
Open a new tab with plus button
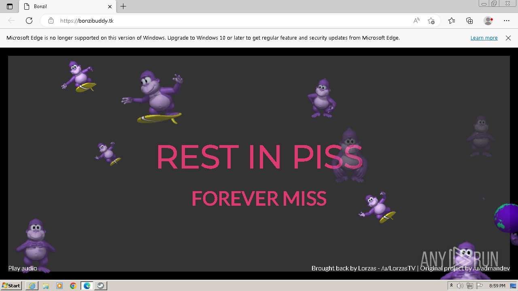point(123,6)
